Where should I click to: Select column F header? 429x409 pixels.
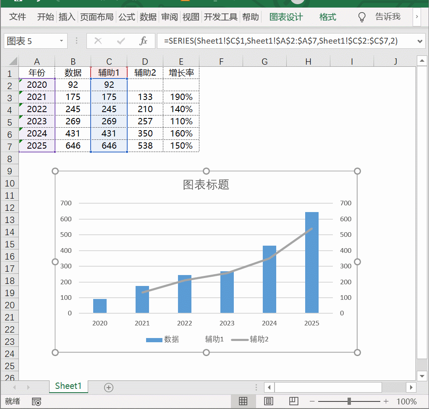pyautogui.click(x=221, y=61)
